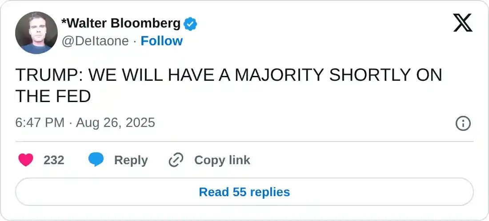This screenshot has width=489, height=221.
Task: Click the TRUMP tweet text body
Action: 228,86
